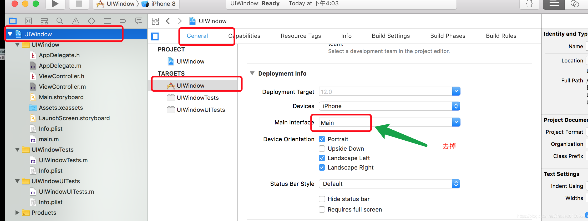Collapse the UIWindowTests group
The image size is (588, 221).
(18, 150)
